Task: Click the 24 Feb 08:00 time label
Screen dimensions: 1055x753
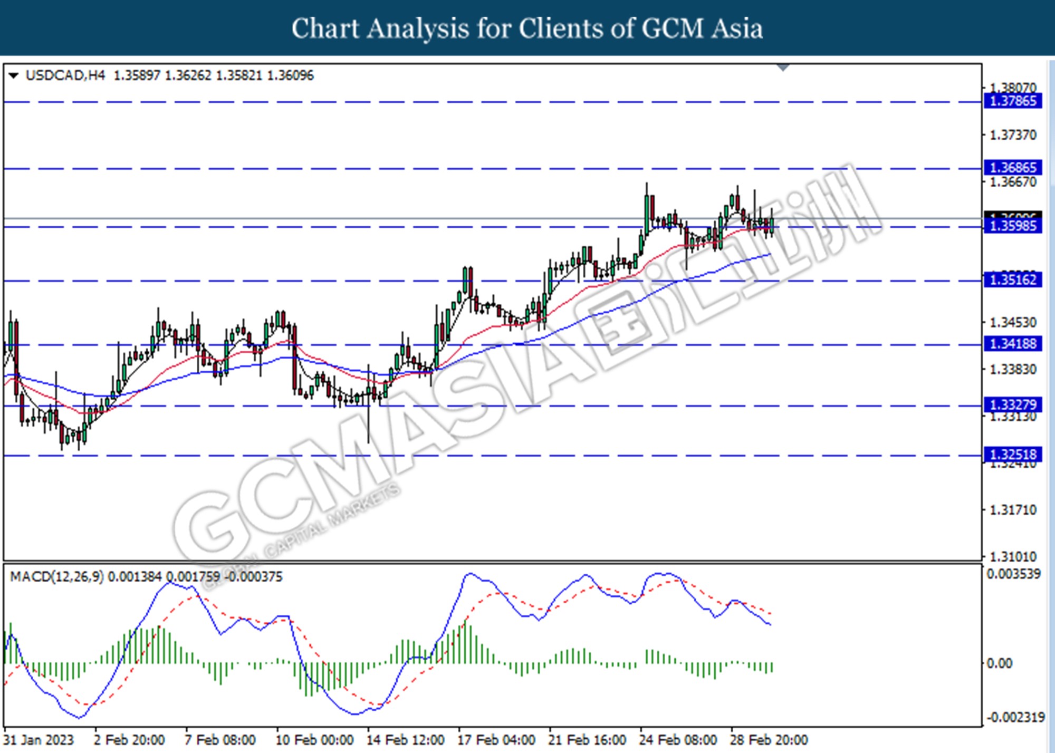Action: click(678, 740)
